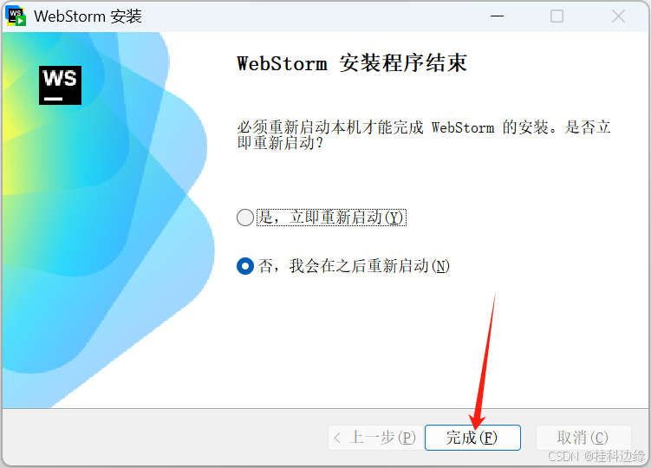The width and height of the screenshot is (651, 468).
Task: Click the left chevron in 上一步 button
Action: pyautogui.click(x=337, y=438)
